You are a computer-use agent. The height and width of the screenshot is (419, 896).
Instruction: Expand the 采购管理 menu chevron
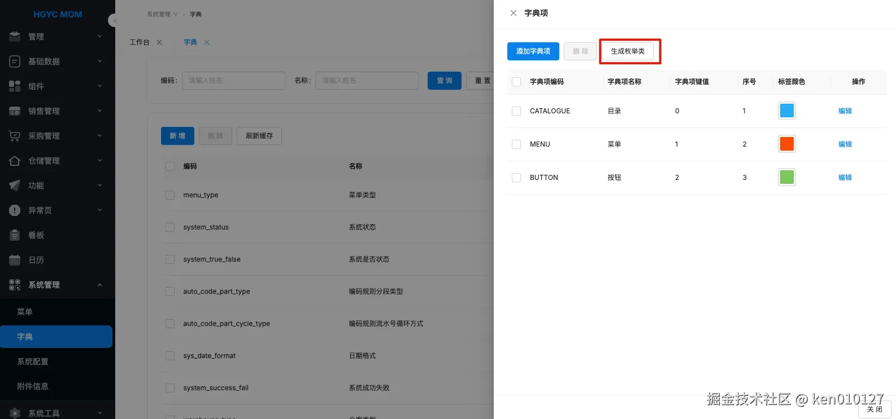click(100, 136)
